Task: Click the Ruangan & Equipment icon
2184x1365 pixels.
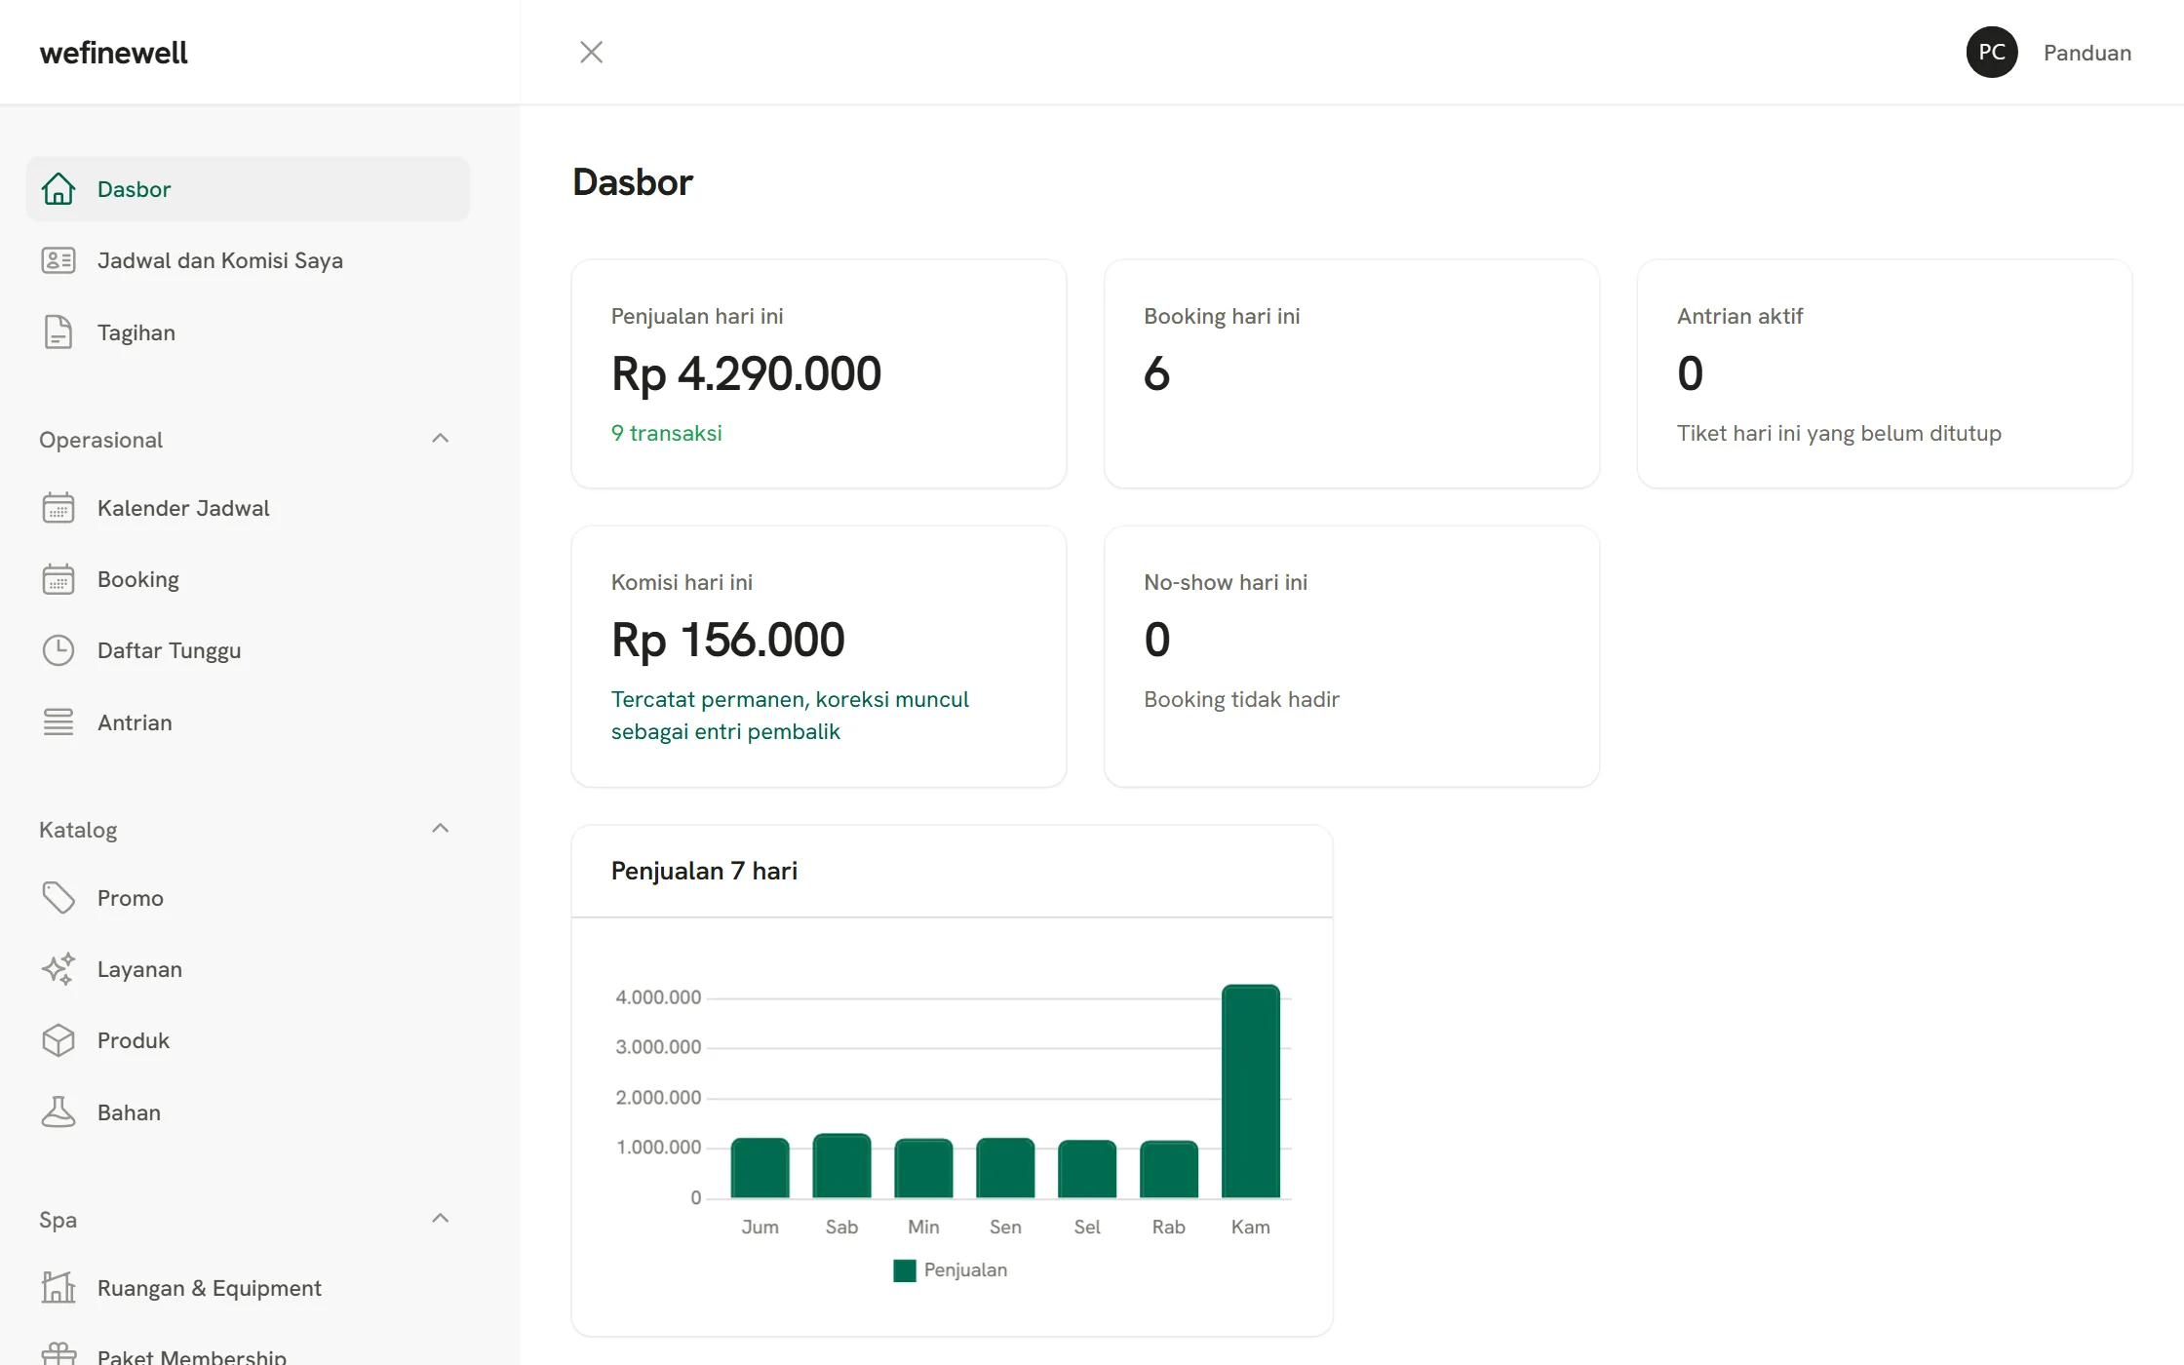Action: click(58, 1288)
